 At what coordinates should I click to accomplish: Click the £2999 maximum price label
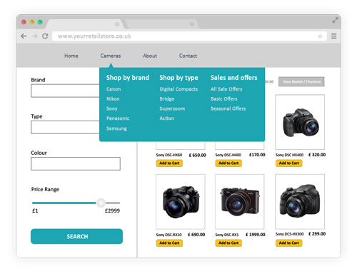click(112, 210)
